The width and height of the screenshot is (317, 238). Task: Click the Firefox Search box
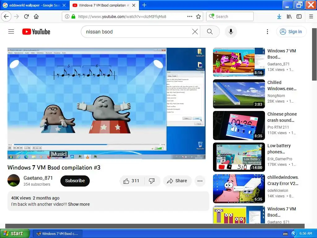230,17
